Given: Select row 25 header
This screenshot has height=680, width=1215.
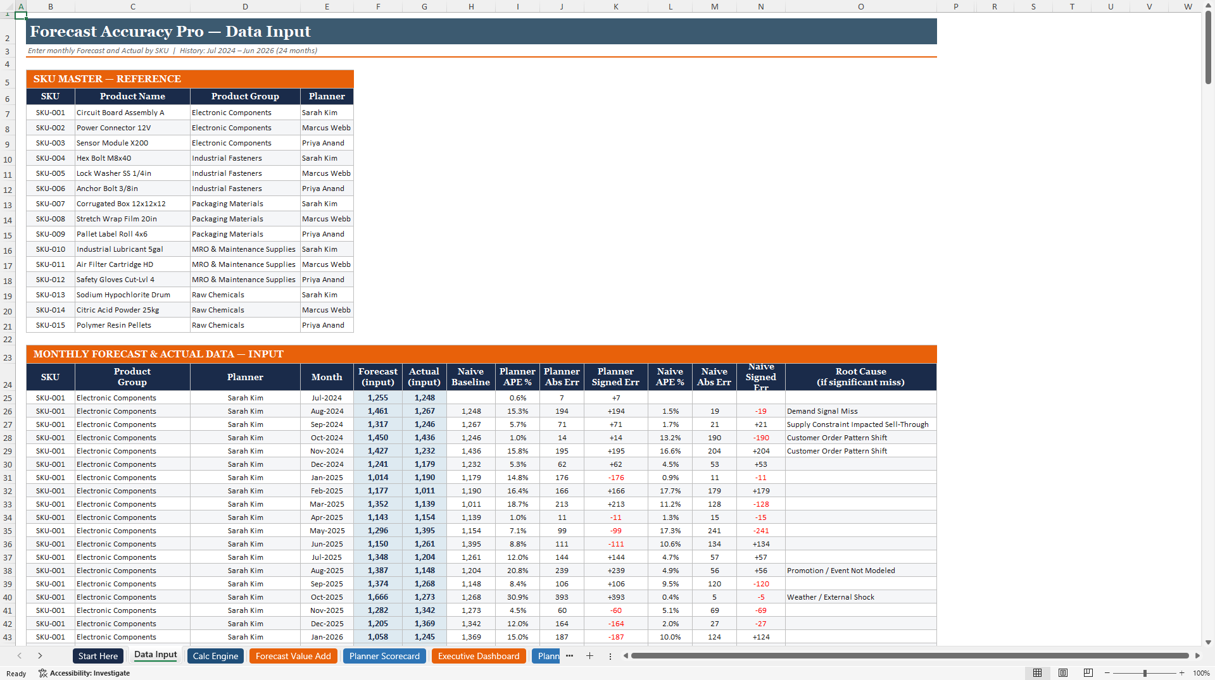Looking at the screenshot, I should click(8, 398).
